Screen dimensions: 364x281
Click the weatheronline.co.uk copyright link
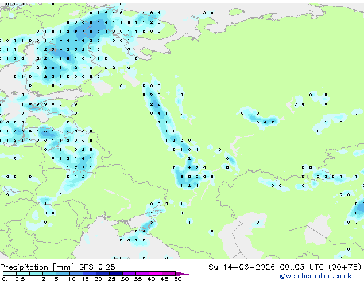[x=316, y=276]
